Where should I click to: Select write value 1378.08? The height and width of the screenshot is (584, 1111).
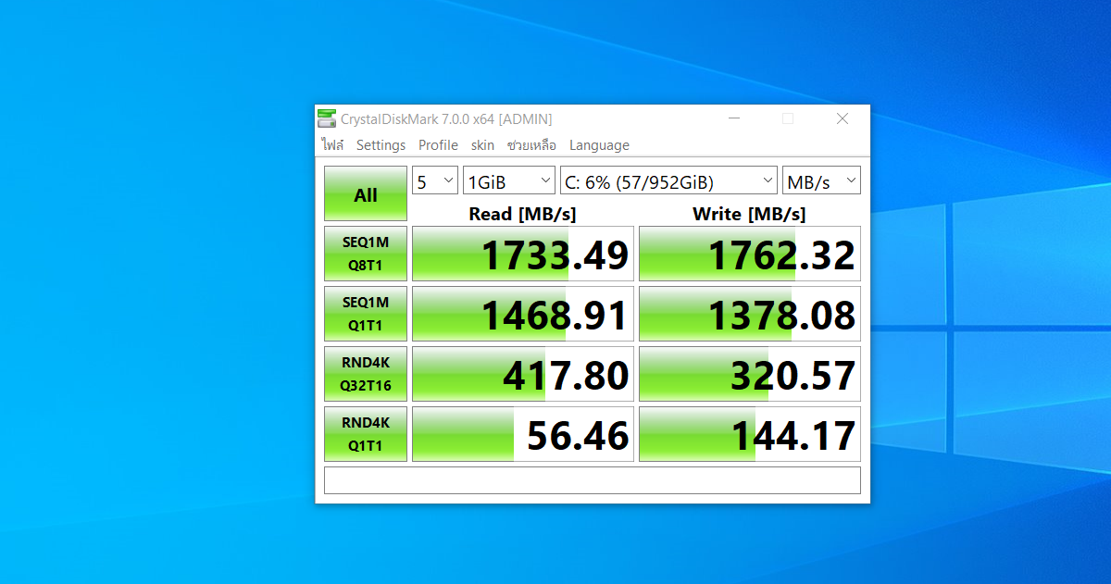point(750,315)
